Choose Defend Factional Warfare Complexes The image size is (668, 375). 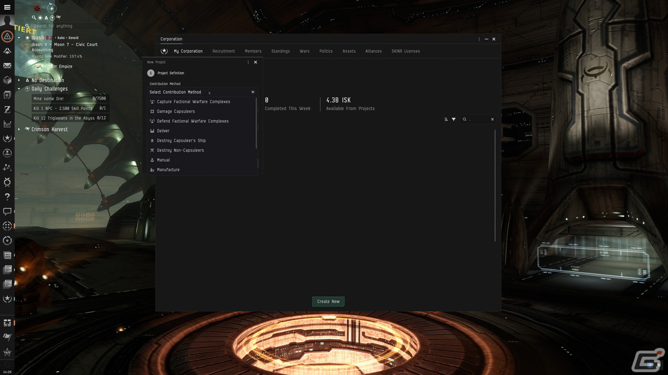pos(202,121)
